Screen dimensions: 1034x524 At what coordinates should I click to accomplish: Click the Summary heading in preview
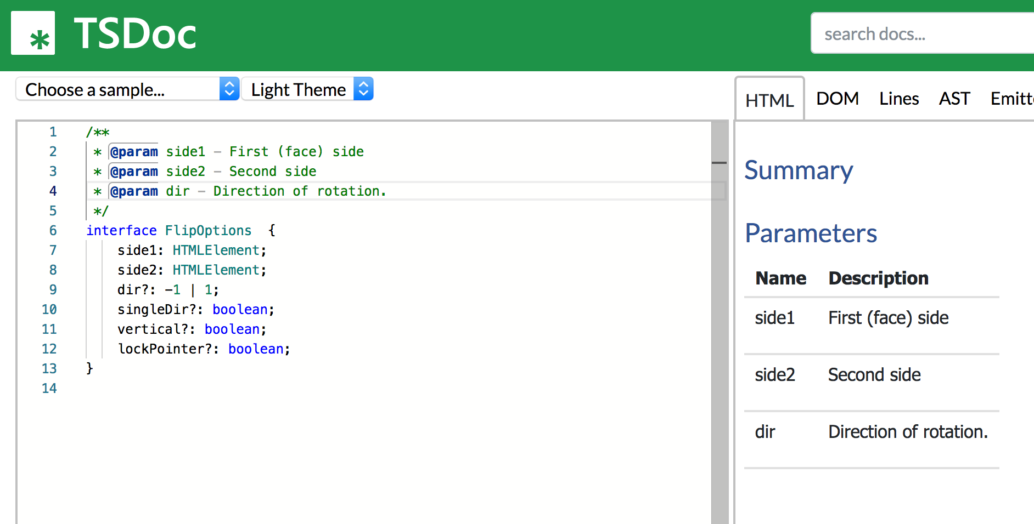click(799, 170)
